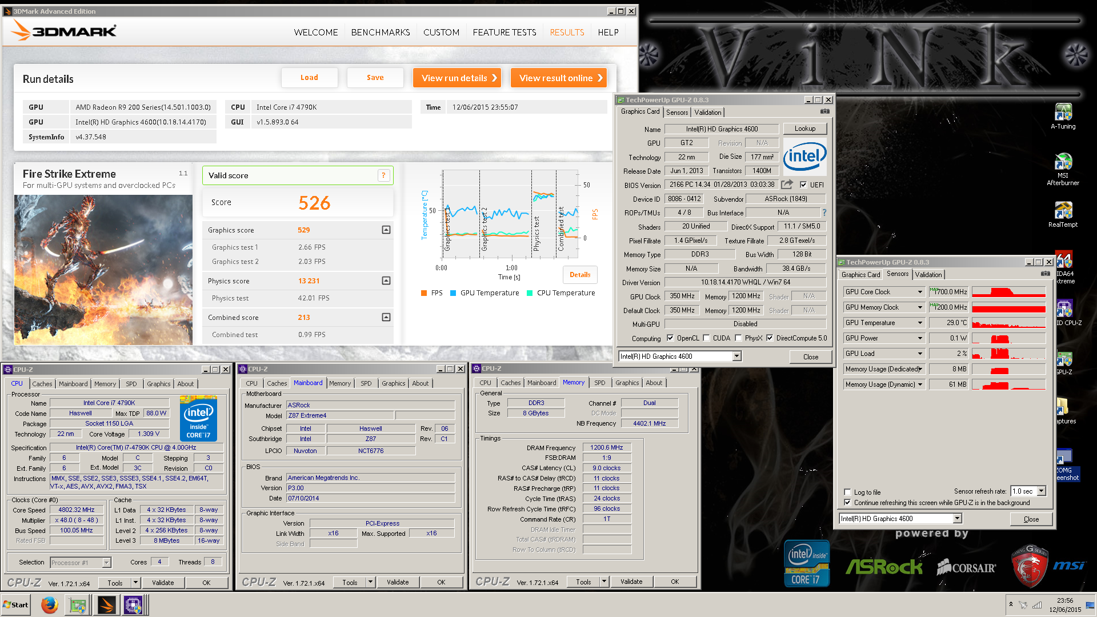The height and width of the screenshot is (617, 1097).
Task: Collapse the Physics score section
Action: (386, 281)
